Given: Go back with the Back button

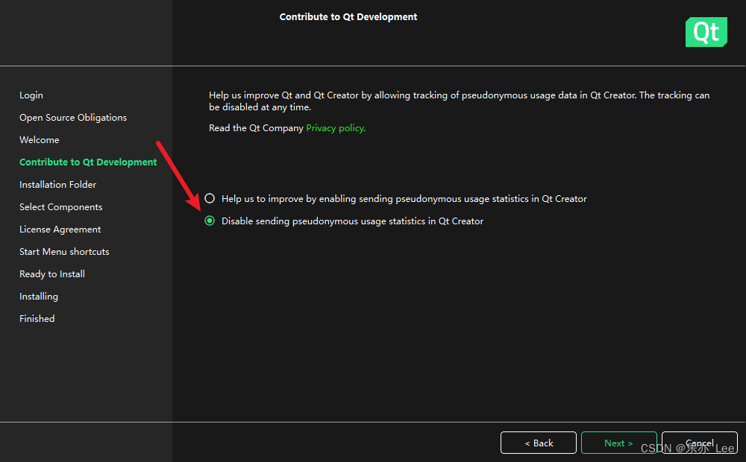Looking at the screenshot, I should pyautogui.click(x=539, y=443).
